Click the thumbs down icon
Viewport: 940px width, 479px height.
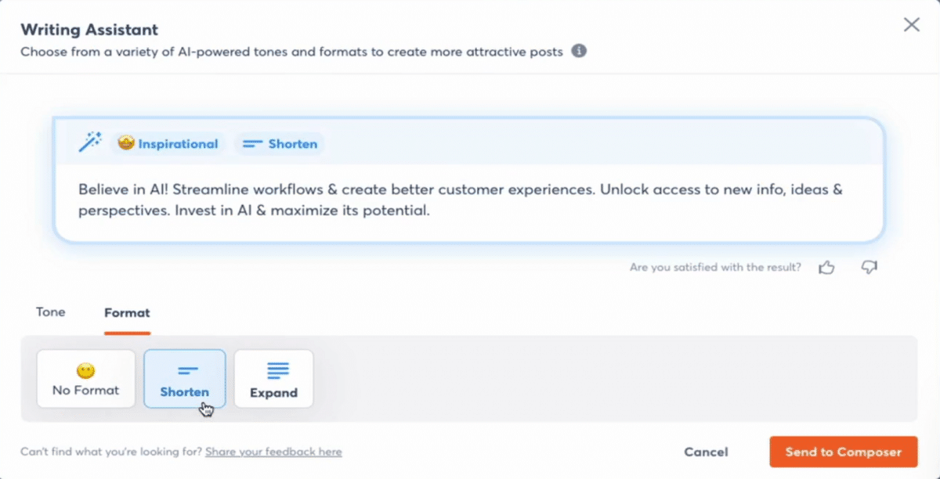pyautogui.click(x=868, y=267)
